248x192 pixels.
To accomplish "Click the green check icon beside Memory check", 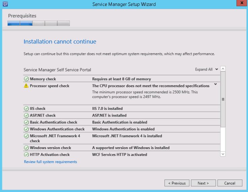I will point(26,79).
